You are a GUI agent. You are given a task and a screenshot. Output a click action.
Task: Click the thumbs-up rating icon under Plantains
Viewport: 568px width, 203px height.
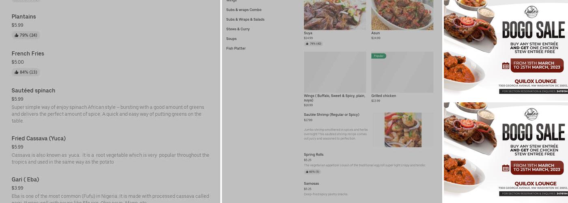pyautogui.click(x=17, y=35)
